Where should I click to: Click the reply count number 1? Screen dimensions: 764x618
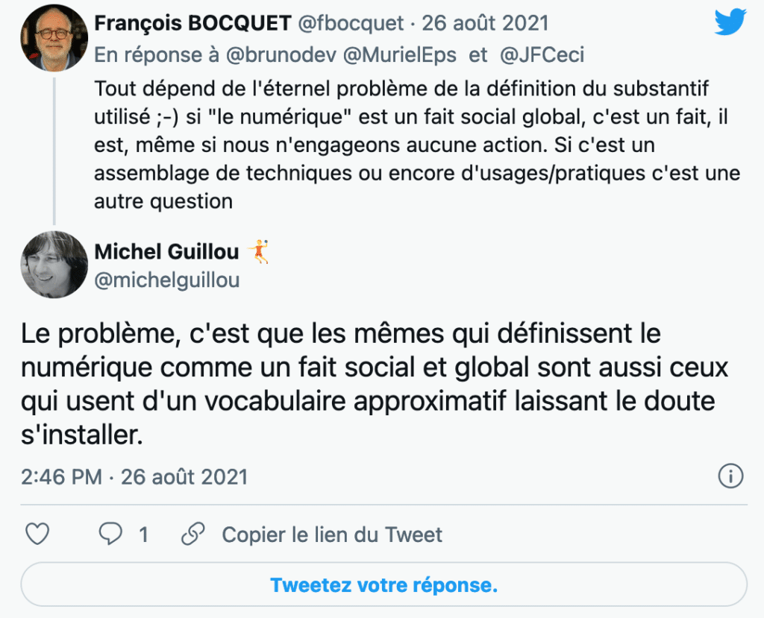pos(143,535)
